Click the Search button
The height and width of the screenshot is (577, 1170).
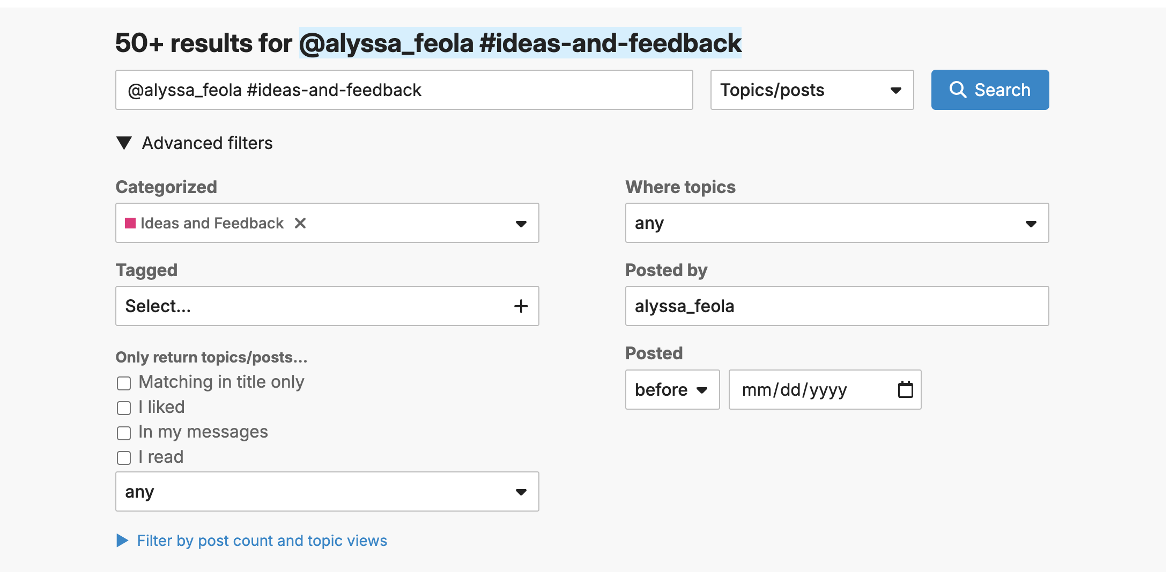point(989,90)
